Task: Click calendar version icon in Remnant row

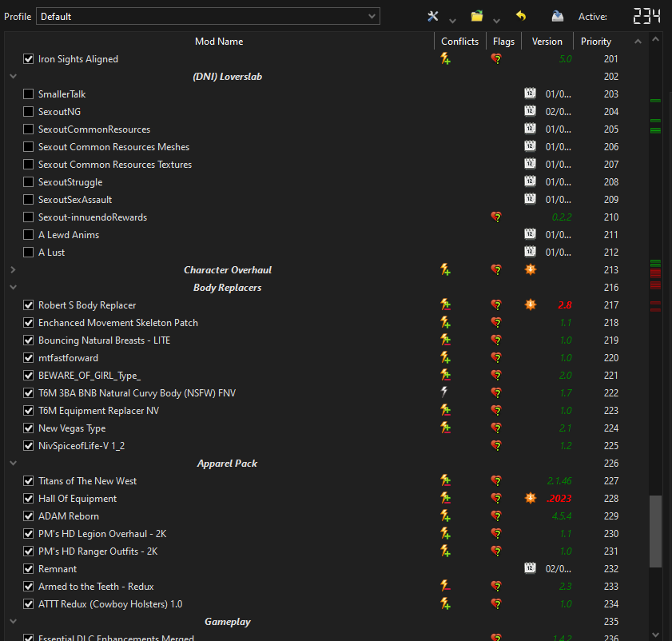Action: click(530, 568)
